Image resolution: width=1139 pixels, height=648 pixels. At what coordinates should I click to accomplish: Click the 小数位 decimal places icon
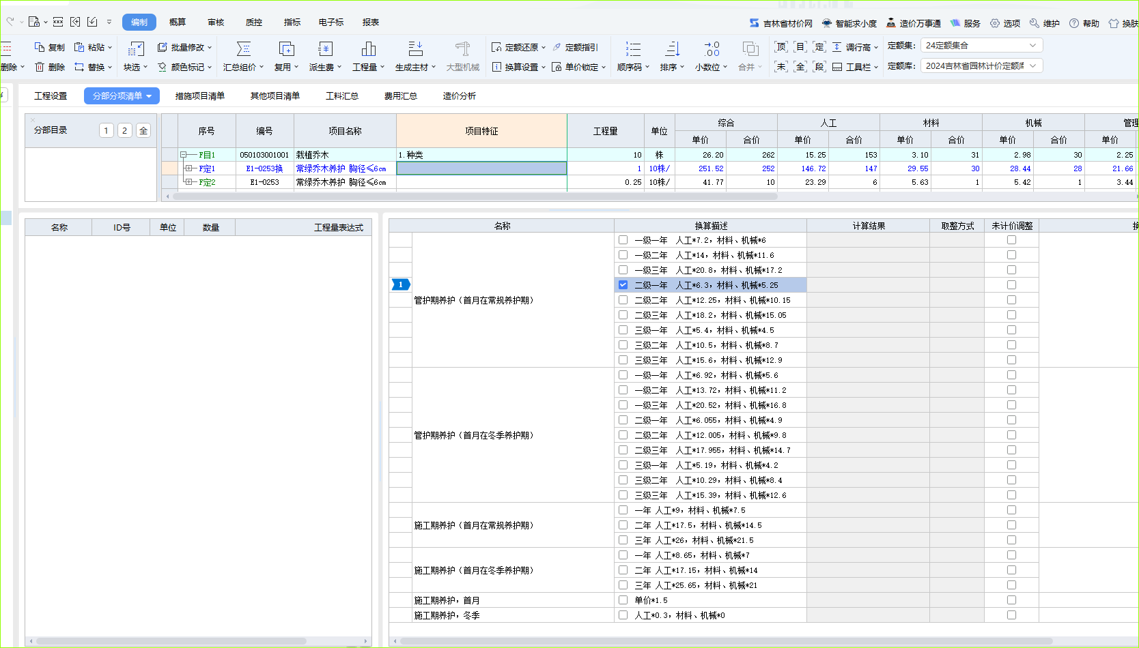point(712,48)
